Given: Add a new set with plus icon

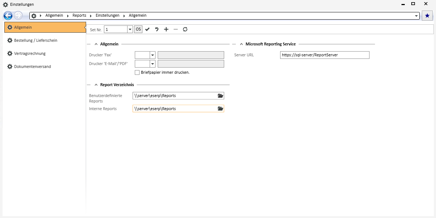Looking at the screenshot, I should [166, 29].
